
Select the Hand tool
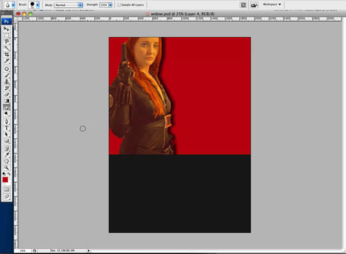pos(6,161)
